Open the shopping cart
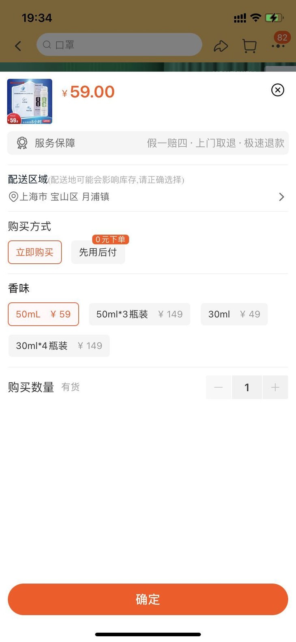This screenshot has height=642, width=296. (x=249, y=46)
